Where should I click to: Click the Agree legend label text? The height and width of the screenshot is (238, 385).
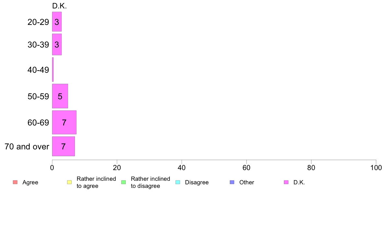tap(30, 182)
